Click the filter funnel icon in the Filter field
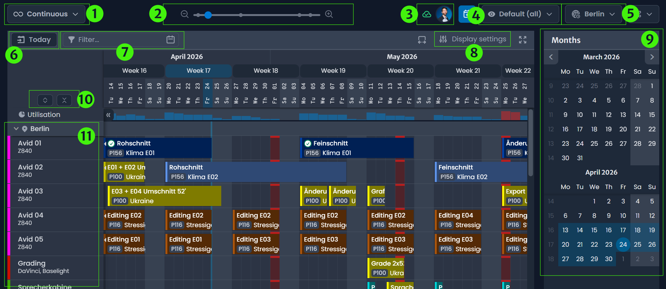 click(x=71, y=39)
